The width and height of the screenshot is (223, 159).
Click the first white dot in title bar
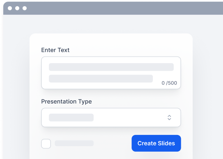coord(10,8)
